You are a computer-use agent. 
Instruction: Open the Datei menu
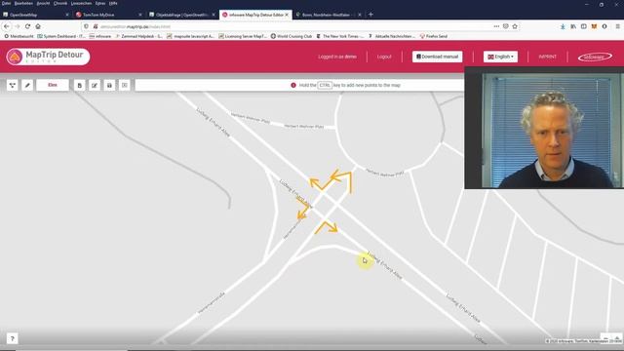(7, 3)
